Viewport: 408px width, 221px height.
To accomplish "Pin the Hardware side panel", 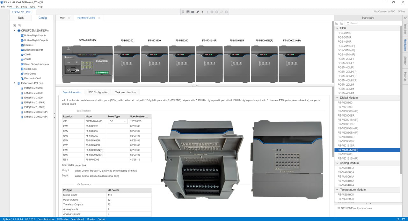I will point(405,18).
